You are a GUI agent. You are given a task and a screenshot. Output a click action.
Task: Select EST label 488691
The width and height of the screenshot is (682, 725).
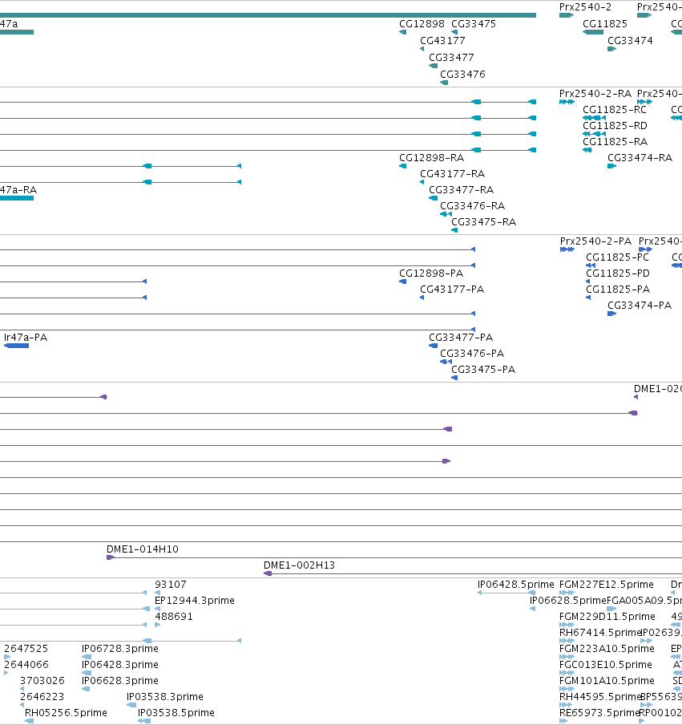pyautogui.click(x=174, y=617)
